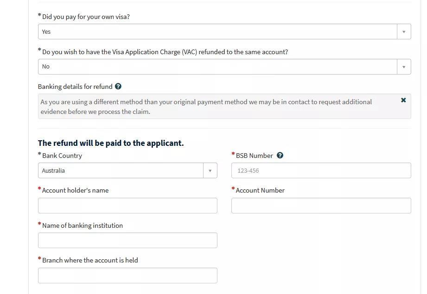The height and width of the screenshot is (294, 427).
Task: Click the additional evidence notice text
Action: coord(206,106)
